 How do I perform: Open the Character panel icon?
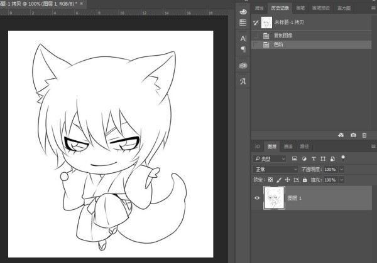(243, 39)
